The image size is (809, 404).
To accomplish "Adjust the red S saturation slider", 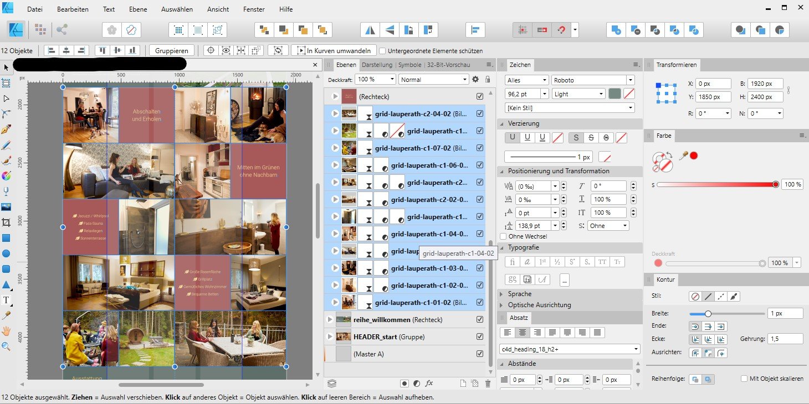I will click(717, 184).
